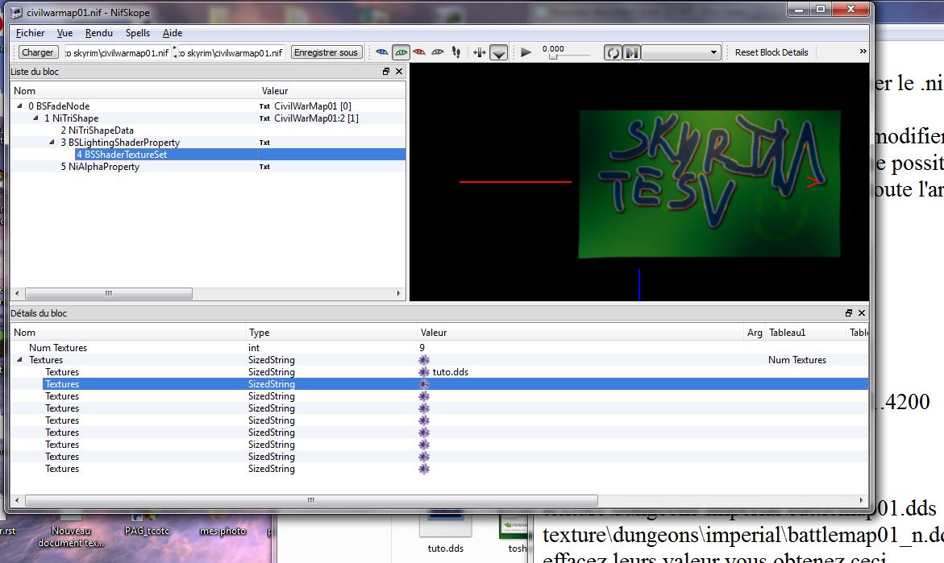Click the Enregistrer sous button
The width and height of the screenshot is (944, 563).
(x=326, y=52)
